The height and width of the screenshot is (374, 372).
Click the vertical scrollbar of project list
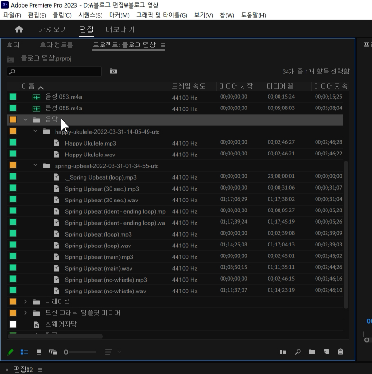pos(345,235)
